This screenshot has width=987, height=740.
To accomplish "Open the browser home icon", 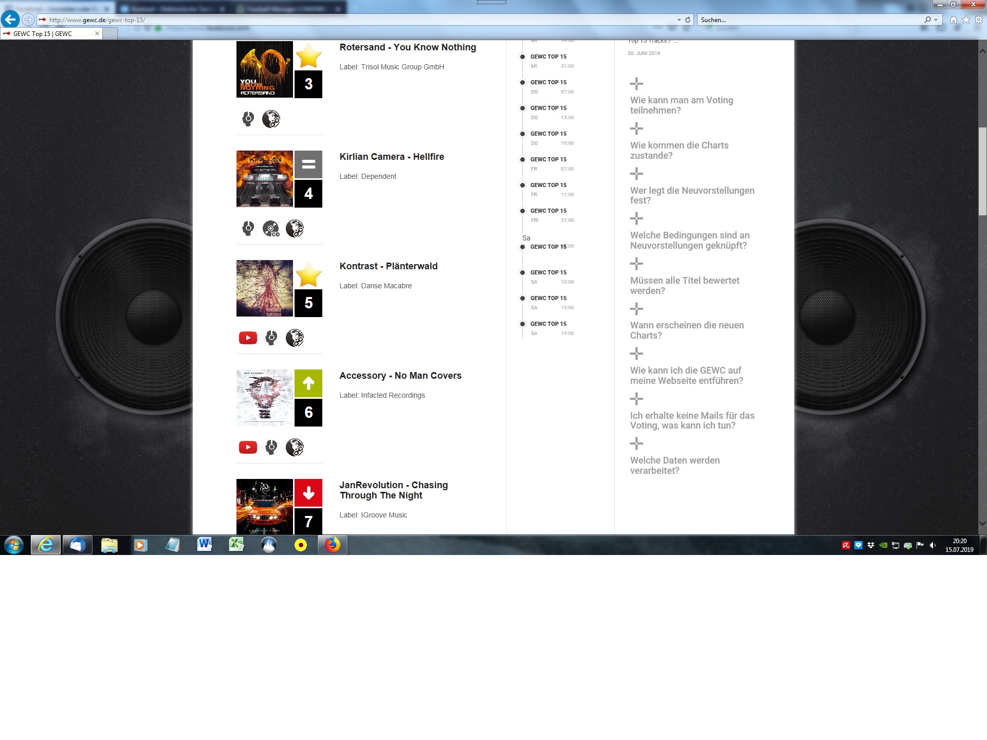I will pos(954,20).
